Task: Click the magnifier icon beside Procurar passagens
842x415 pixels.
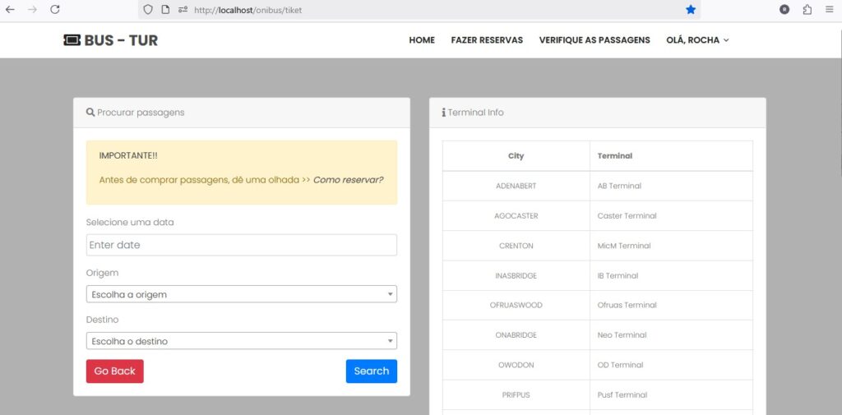Action: pos(90,113)
